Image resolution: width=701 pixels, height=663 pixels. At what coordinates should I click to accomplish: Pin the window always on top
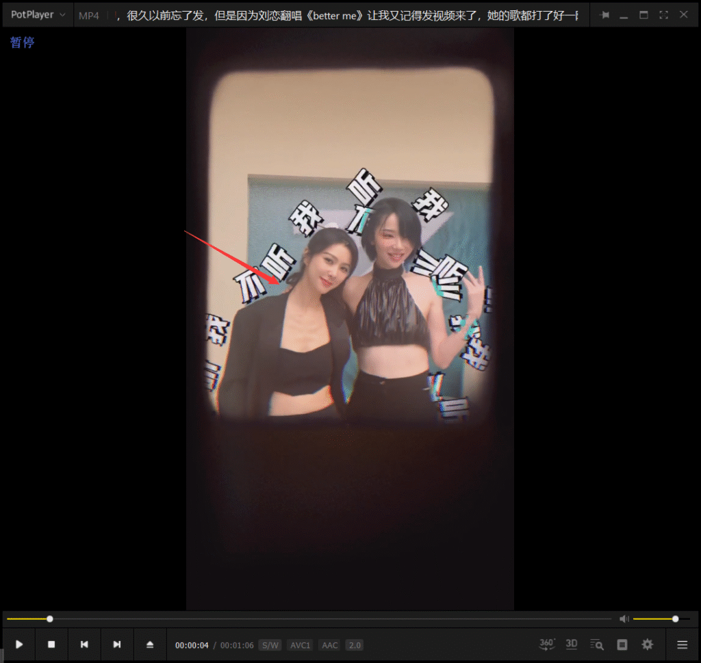pyautogui.click(x=604, y=14)
